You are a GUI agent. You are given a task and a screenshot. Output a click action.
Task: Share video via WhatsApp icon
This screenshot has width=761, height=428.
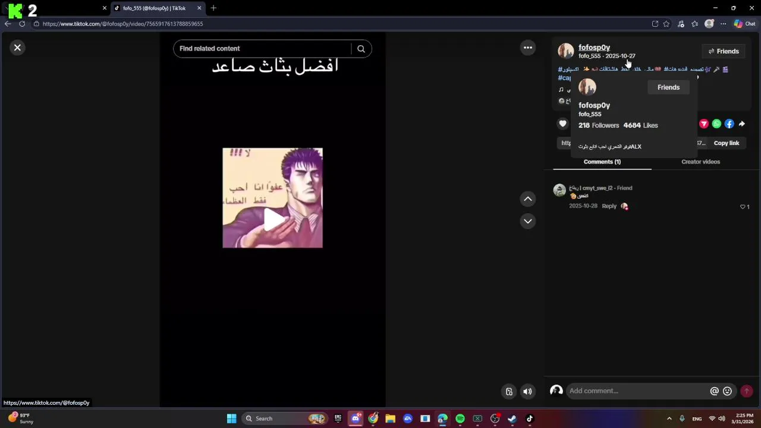pos(716,124)
